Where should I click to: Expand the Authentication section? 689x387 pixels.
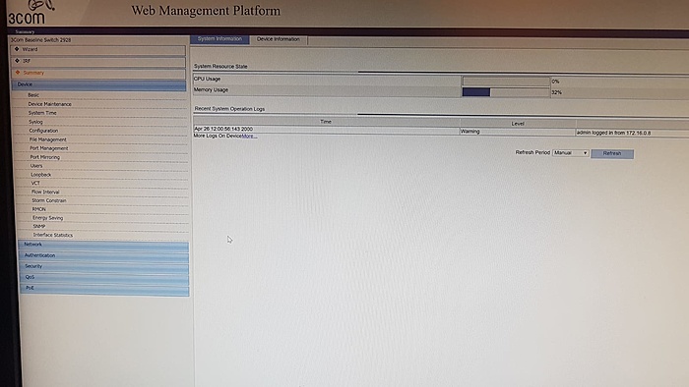point(103,256)
